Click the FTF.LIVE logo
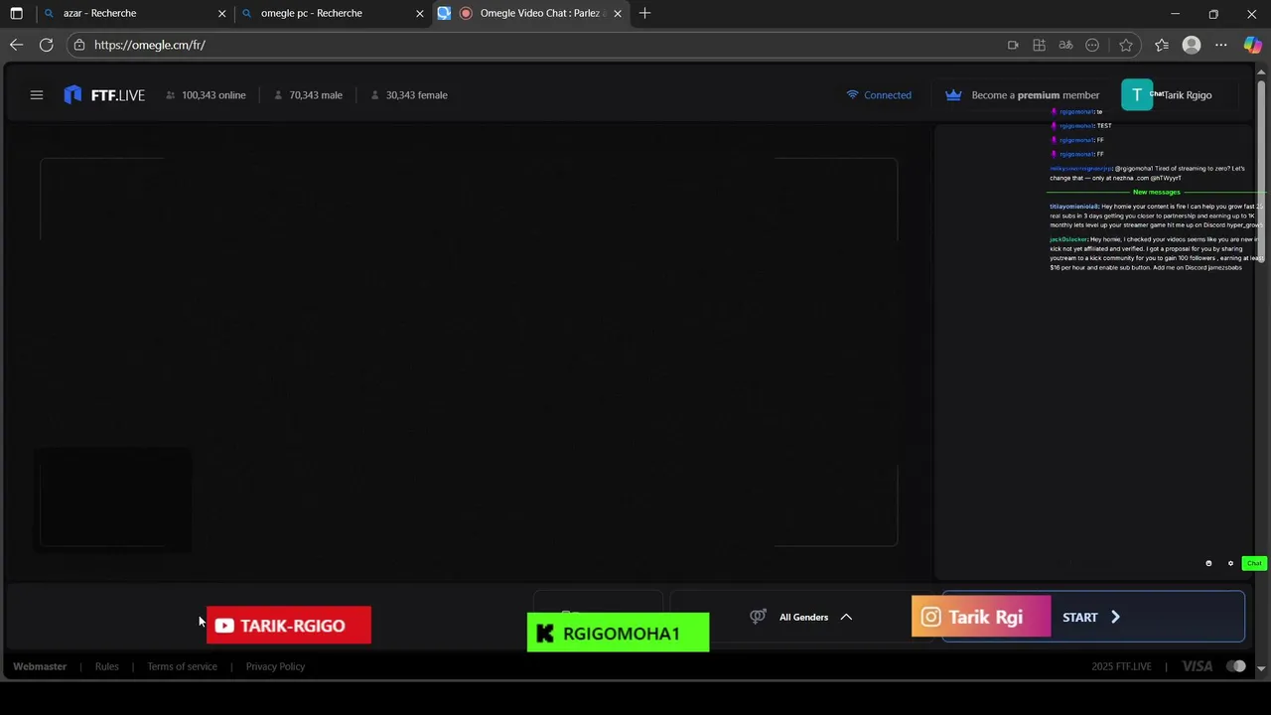Viewport: 1271px width, 715px height. pos(104,95)
